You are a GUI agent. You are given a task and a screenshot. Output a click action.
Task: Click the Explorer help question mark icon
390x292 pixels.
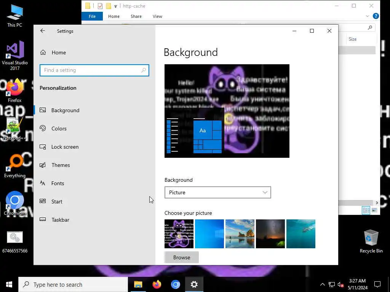[x=376, y=16]
